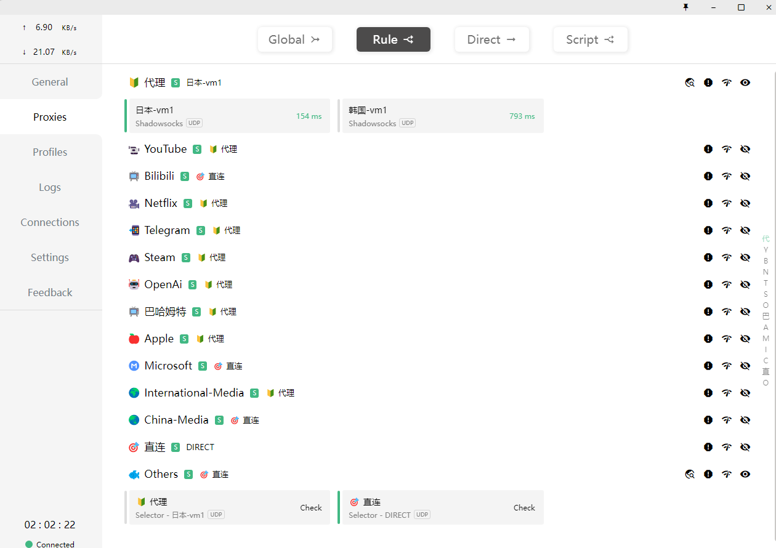Open the Connections page in the sidebar

[x=50, y=222]
